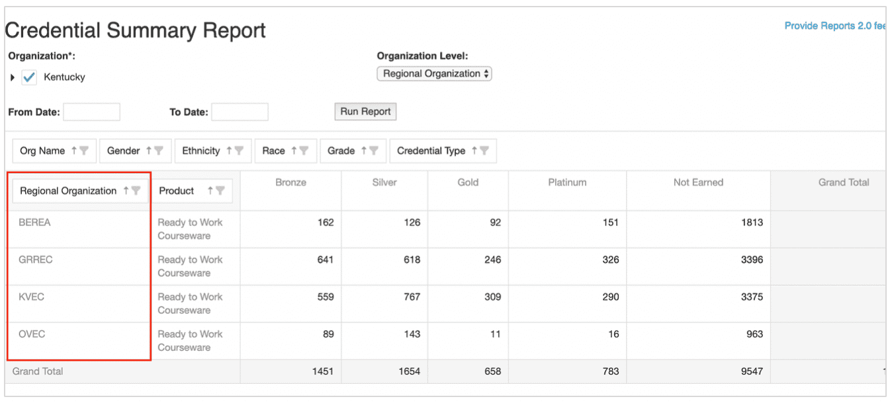Expand the Kentucky organization tree
The height and width of the screenshot is (403, 892).
13,77
